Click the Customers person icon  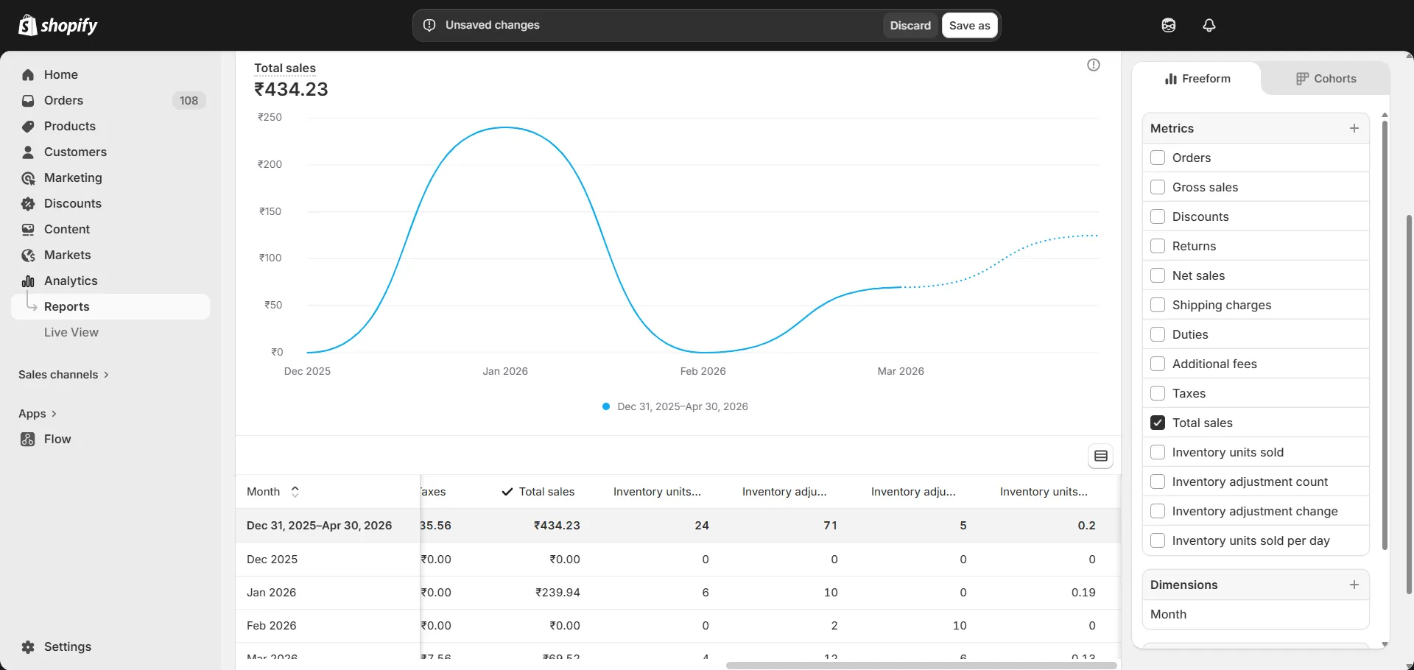point(28,152)
